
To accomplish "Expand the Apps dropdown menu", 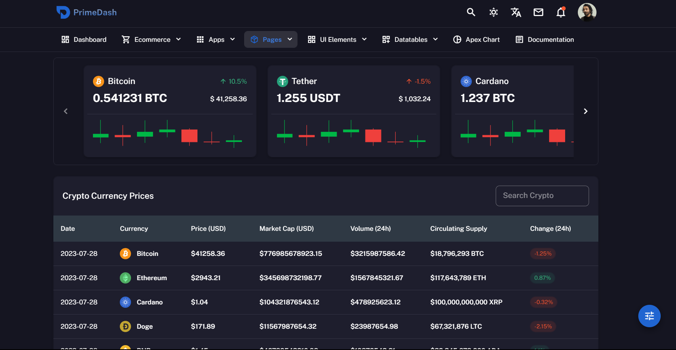I will click(216, 40).
